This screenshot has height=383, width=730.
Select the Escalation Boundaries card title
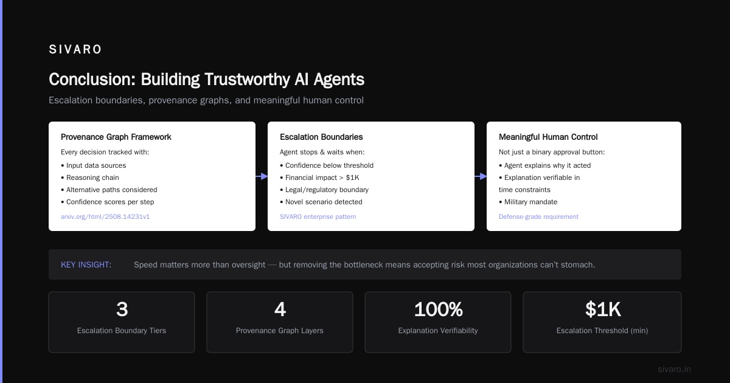point(320,137)
